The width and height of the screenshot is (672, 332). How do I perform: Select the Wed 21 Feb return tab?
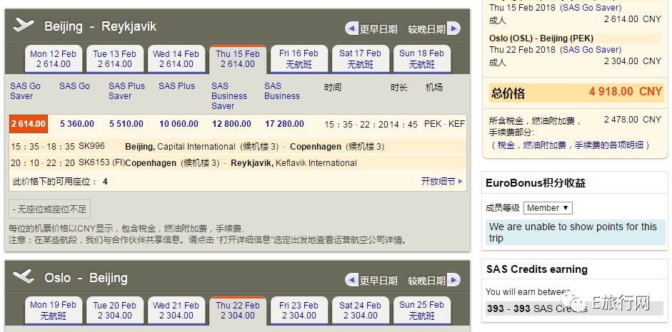pyautogui.click(x=176, y=311)
